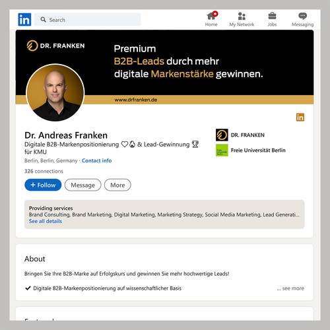Screen dimensions: 330x330
Task: Open the Home tab with notification badge
Action: [211, 19]
